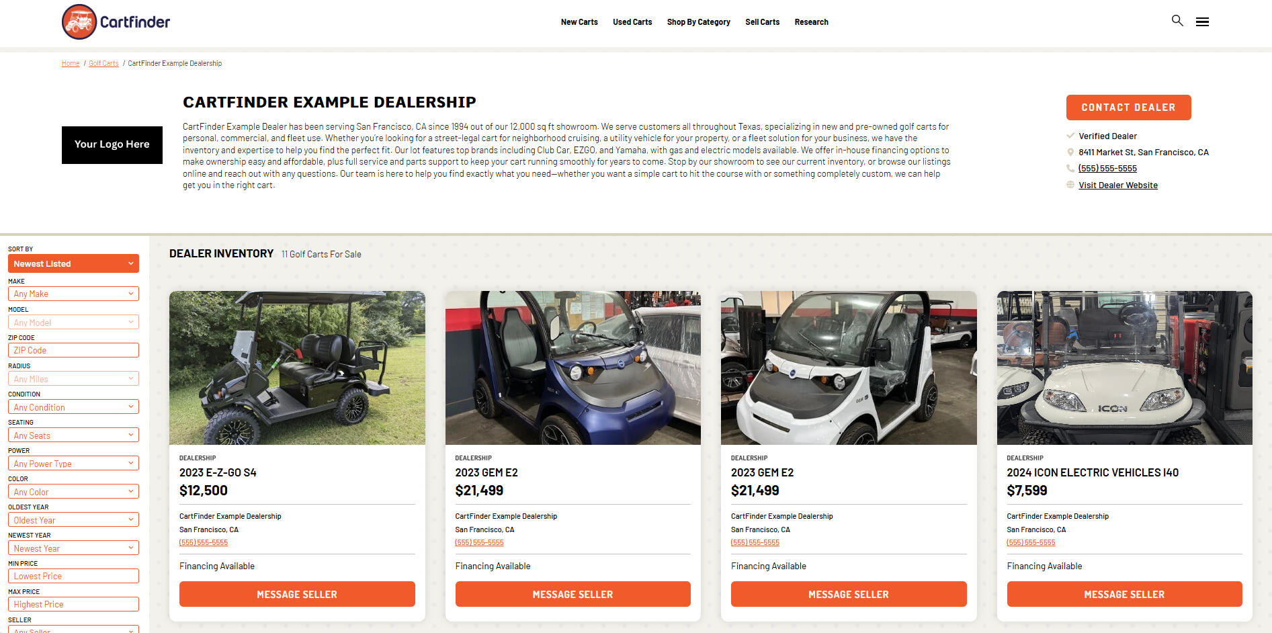
Task: Click the ZIP Code input field
Action: [73, 350]
